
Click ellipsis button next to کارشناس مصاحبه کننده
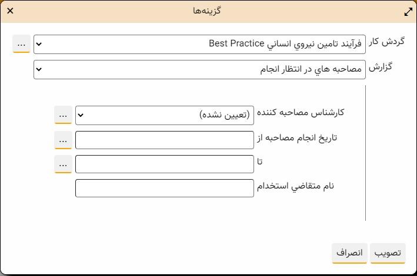[x=64, y=115]
